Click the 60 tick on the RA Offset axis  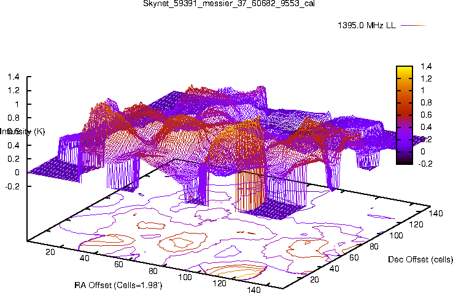(118, 264)
